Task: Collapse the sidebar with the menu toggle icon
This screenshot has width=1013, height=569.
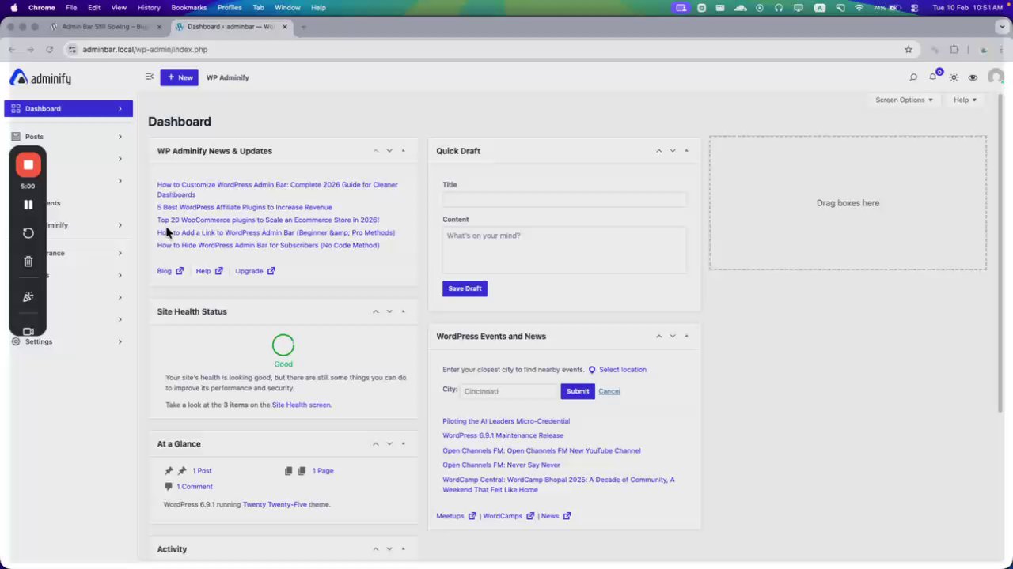Action: click(x=149, y=77)
